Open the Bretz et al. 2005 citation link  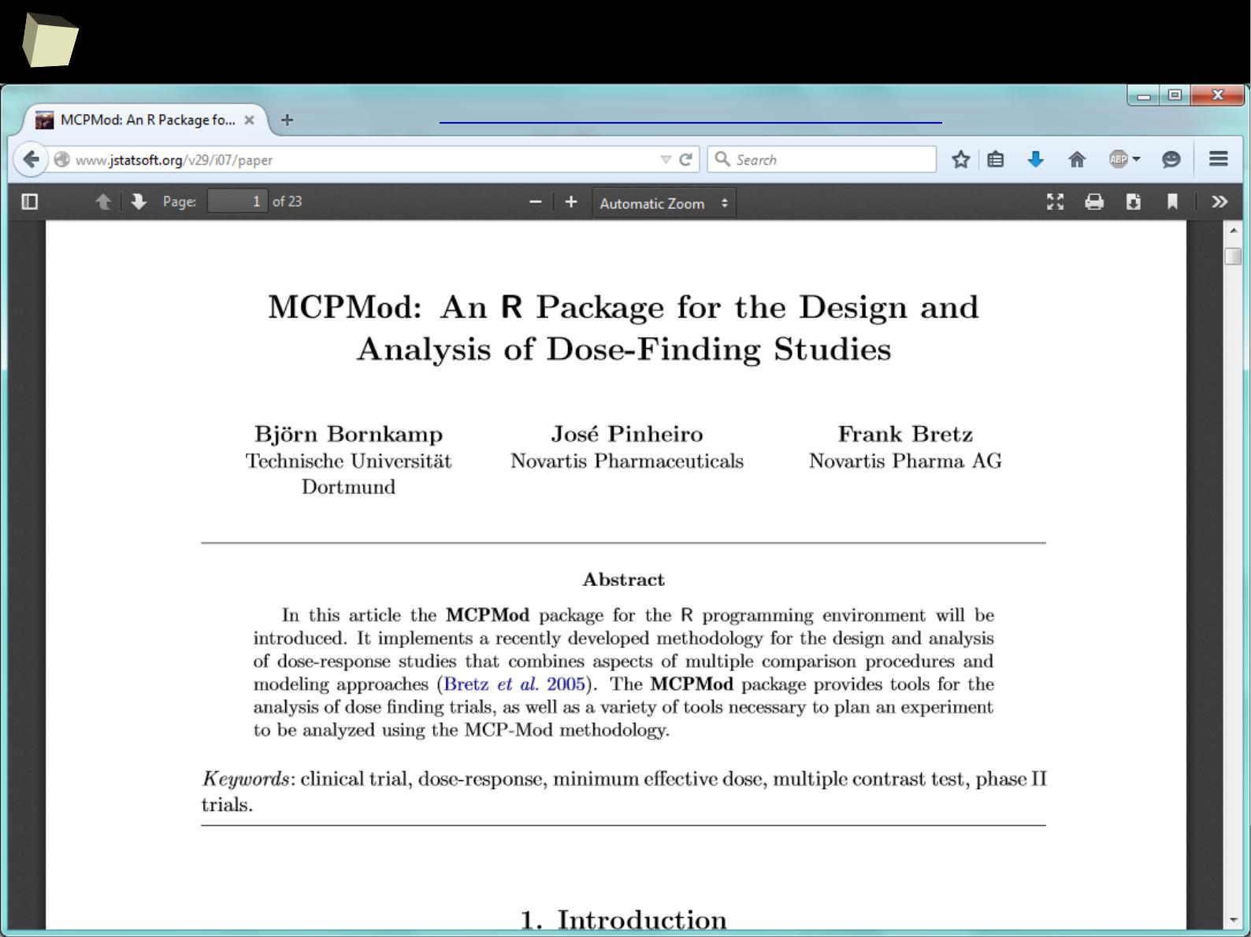pyautogui.click(x=514, y=683)
